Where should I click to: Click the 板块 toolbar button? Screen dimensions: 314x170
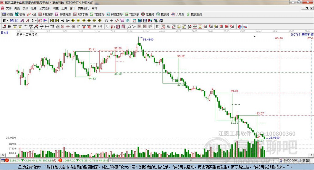tap(20, 14)
